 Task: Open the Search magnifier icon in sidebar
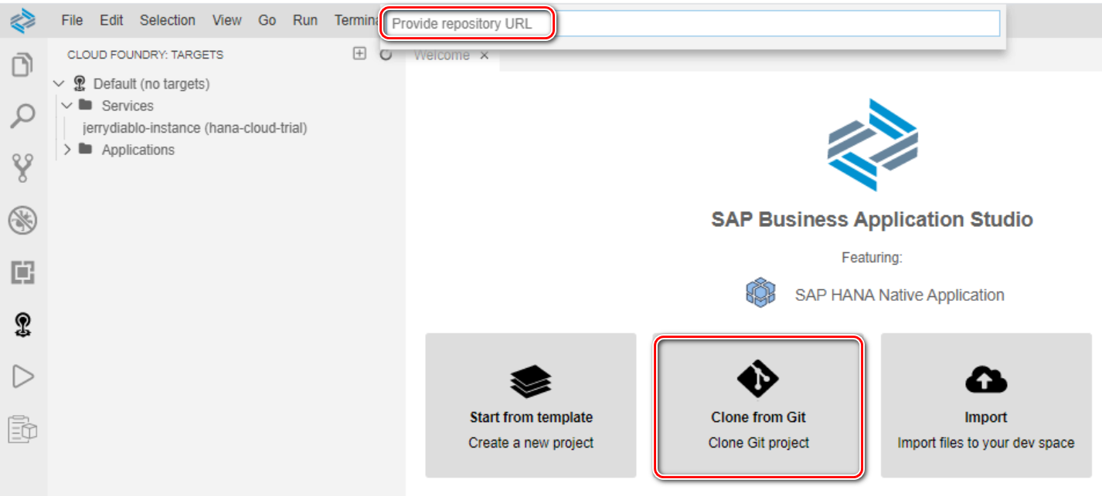click(x=23, y=116)
